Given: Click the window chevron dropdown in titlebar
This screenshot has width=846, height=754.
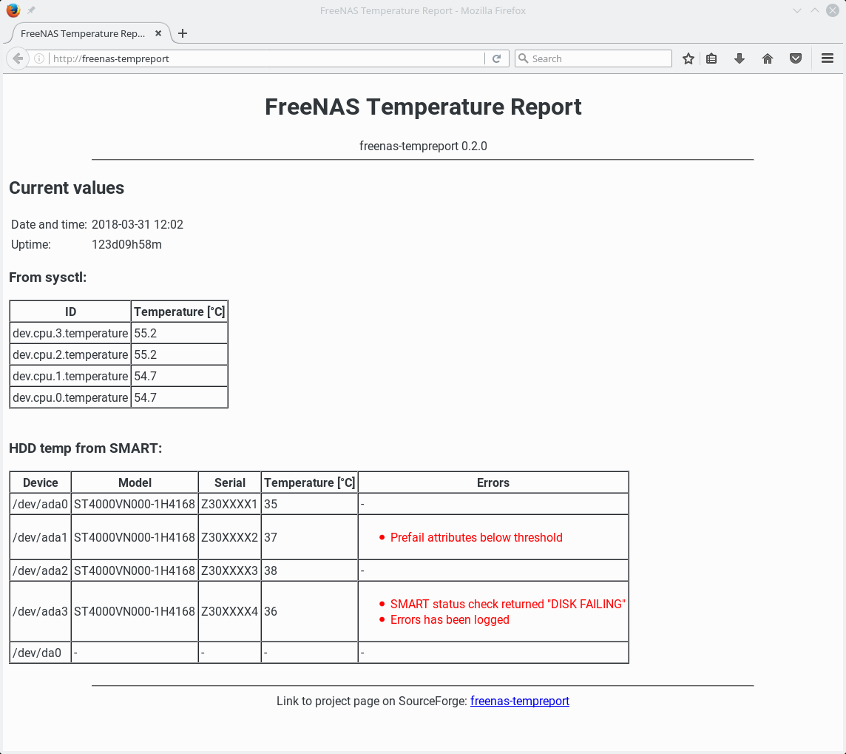Looking at the screenshot, I should pos(797,10).
